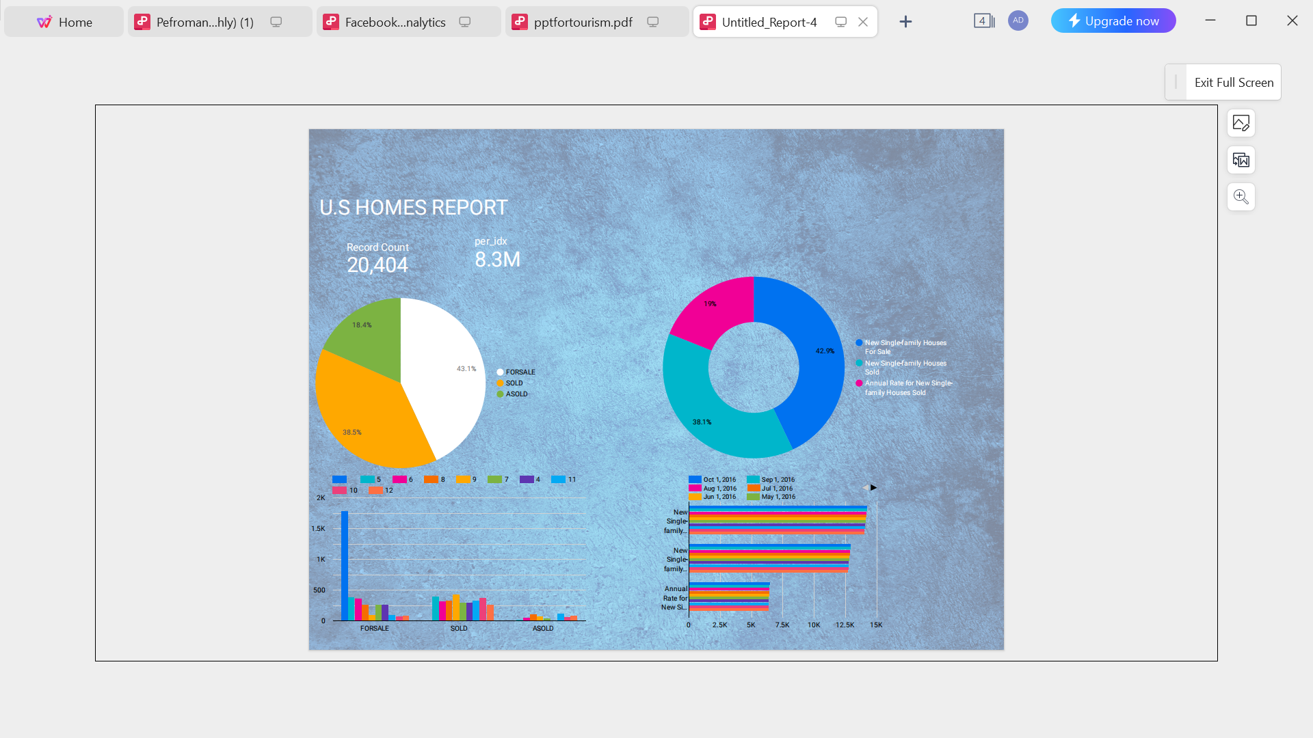Click display icon on pptfortourism.pdf tab

653,22
